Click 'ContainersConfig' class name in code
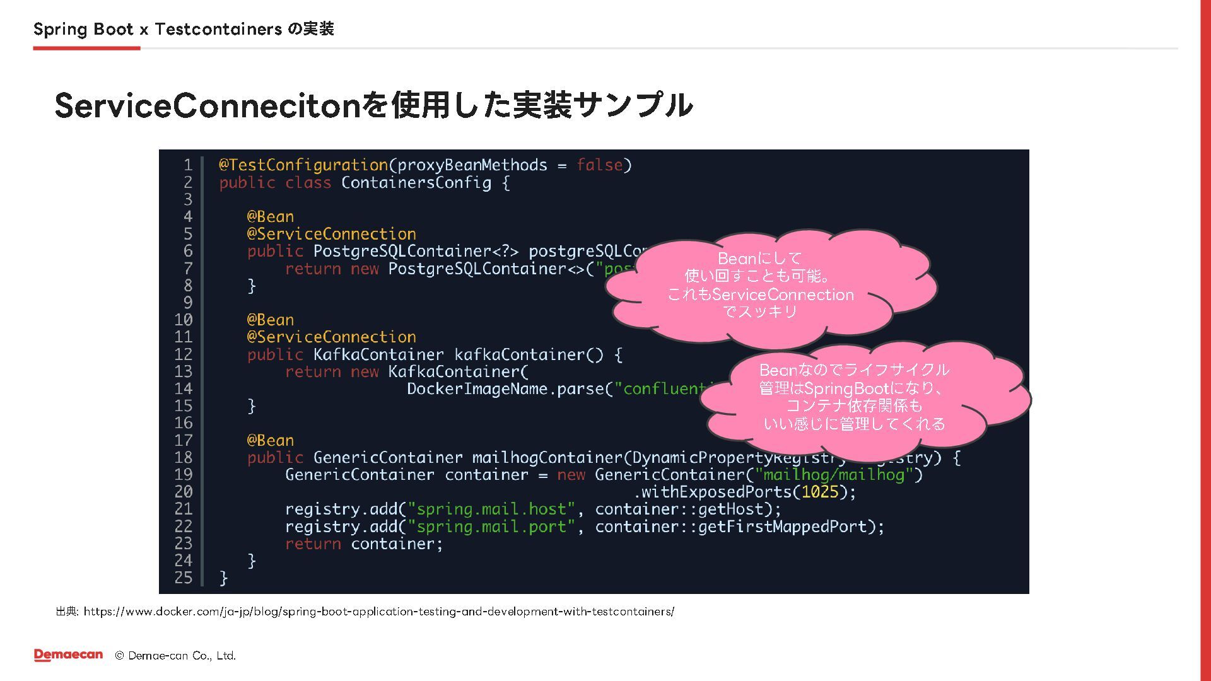The image size is (1211, 681). click(416, 183)
